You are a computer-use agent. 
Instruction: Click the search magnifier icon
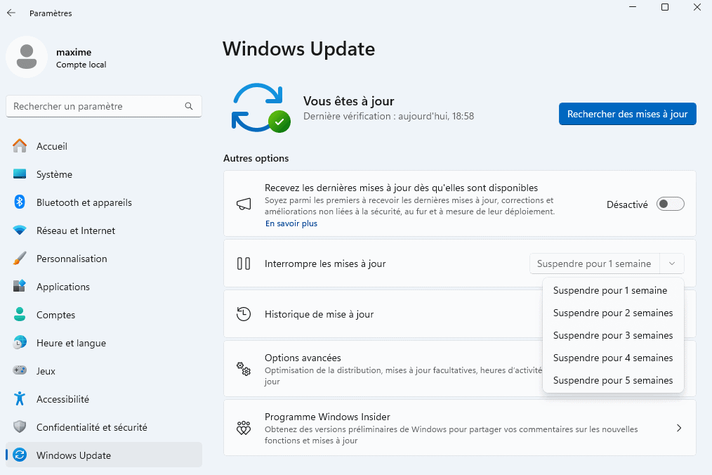click(x=189, y=106)
